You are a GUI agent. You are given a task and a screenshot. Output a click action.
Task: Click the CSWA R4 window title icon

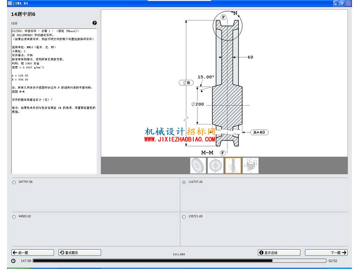click(10, 3)
